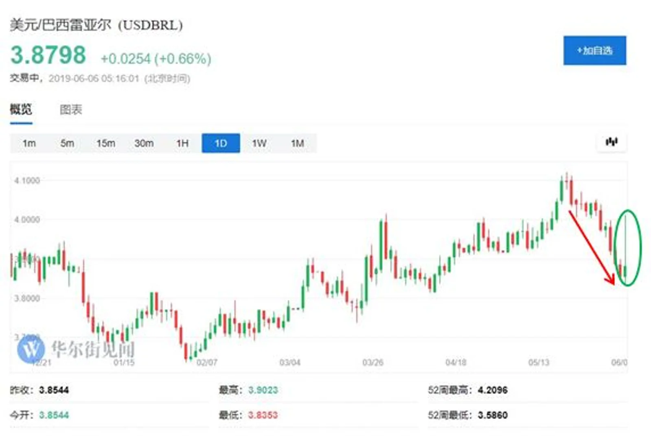
Task: Click the 03/26 date axis label
Action: [373, 362]
